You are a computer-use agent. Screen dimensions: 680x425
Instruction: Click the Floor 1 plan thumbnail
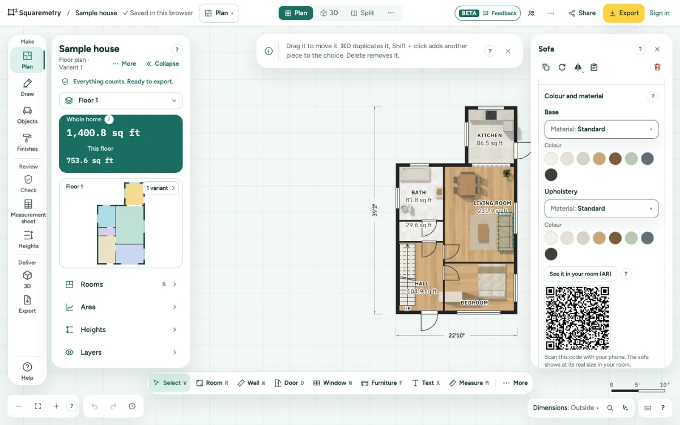(121, 223)
